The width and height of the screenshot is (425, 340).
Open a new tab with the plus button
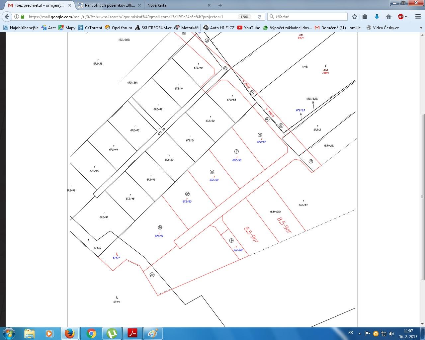point(220,5)
